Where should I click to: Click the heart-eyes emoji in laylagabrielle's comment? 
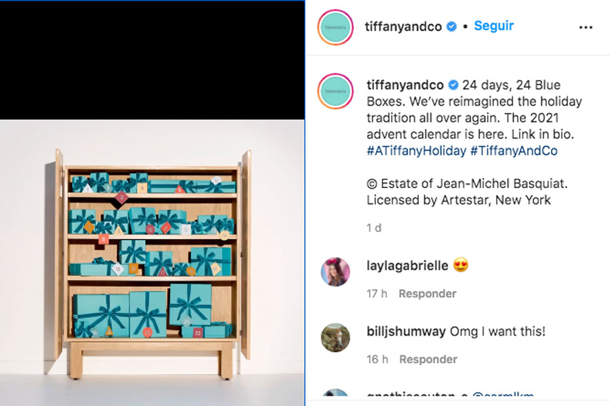(x=461, y=265)
